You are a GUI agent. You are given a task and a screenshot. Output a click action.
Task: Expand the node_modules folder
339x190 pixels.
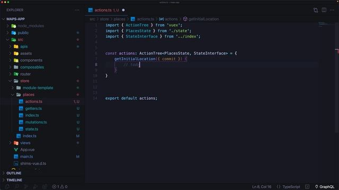(x=8, y=26)
